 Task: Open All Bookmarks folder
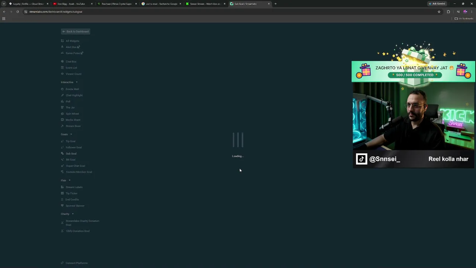(464, 19)
